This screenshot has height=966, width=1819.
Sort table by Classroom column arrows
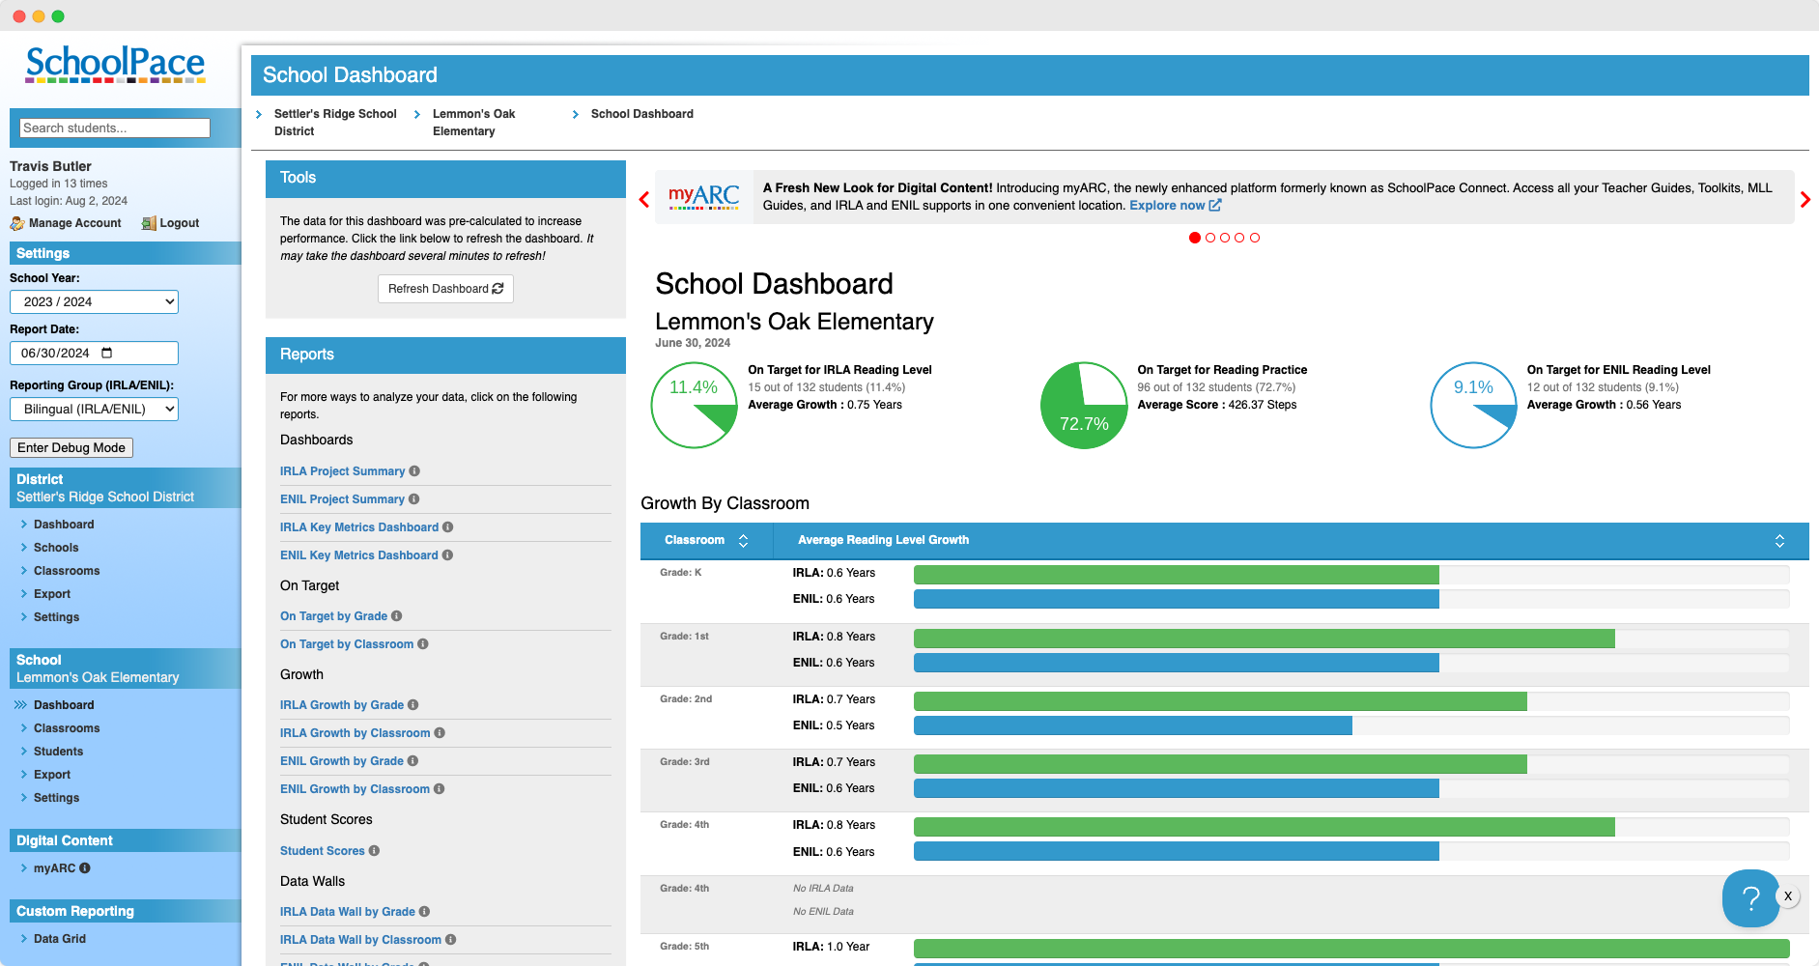coord(743,541)
